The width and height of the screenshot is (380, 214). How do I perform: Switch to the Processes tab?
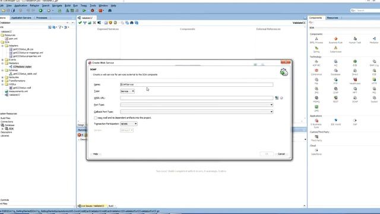(42, 18)
